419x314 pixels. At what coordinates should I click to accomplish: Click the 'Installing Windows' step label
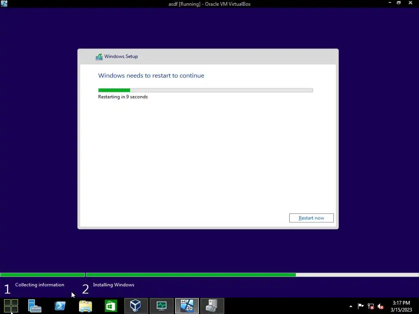[x=114, y=285]
